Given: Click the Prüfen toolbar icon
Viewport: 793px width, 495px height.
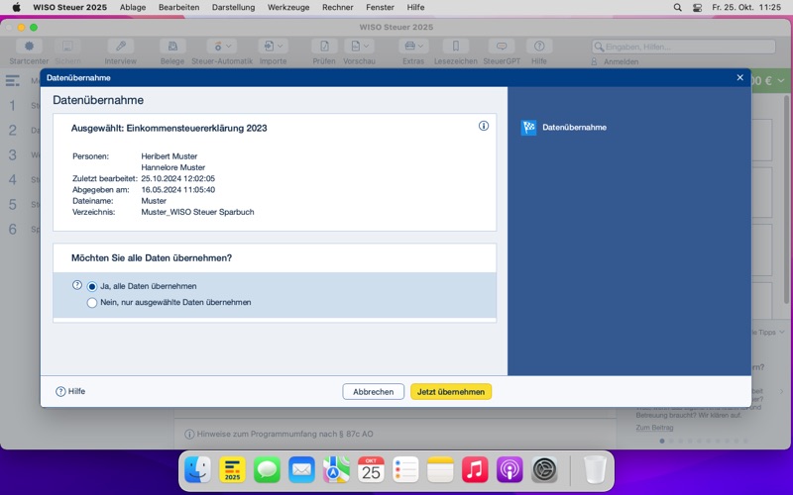Looking at the screenshot, I should point(324,47).
